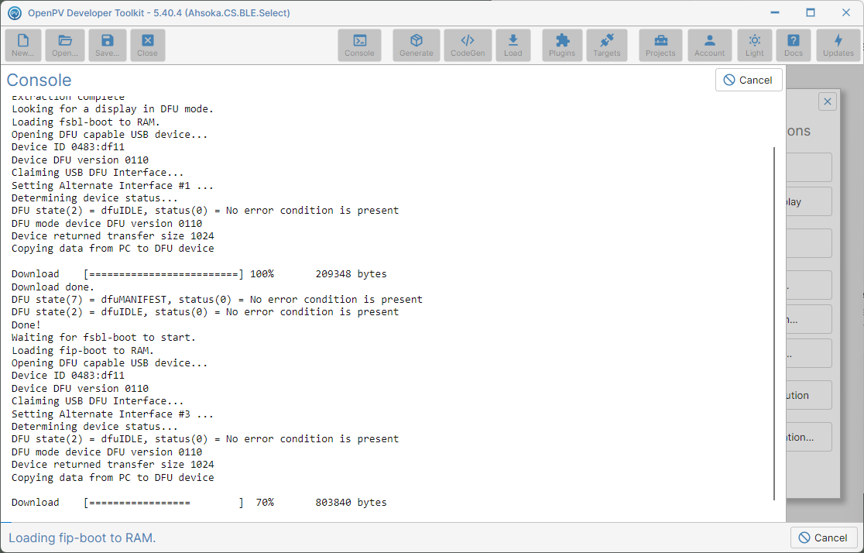Click the '803840 bytes' value
The width and height of the screenshot is (864, 553).
[351, 503]
